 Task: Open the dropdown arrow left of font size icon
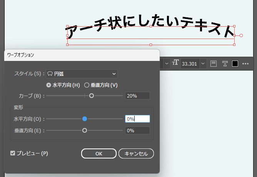(167, 64)
